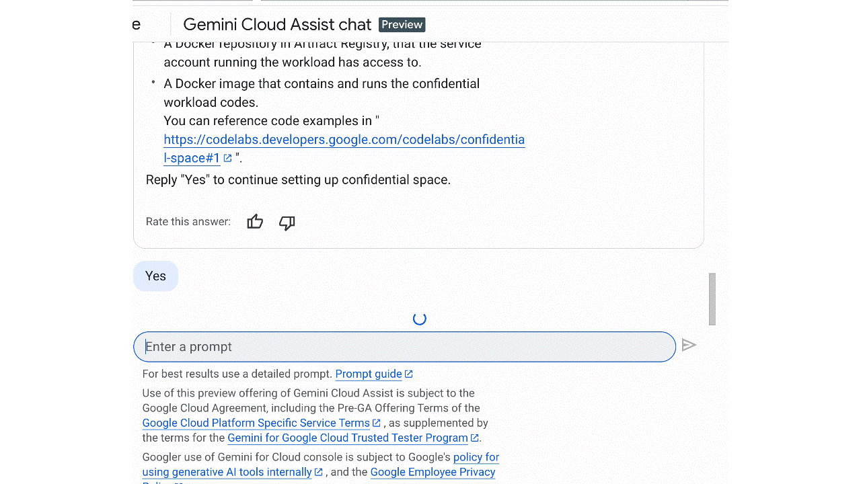Image resolution: width=861 pixels, height=484 pixels.
Task: Click the "Gemini Cloud Assist chat" title
Action: [277, 25]
